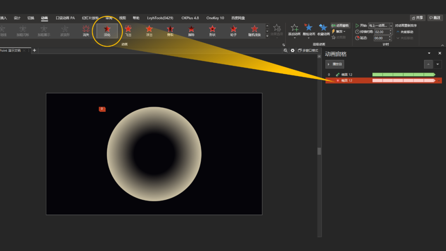This screenshot has height=251, width=446.
Task: Move animation later with 向后移动
Action: pyautogui.click(x=405, y=38)
